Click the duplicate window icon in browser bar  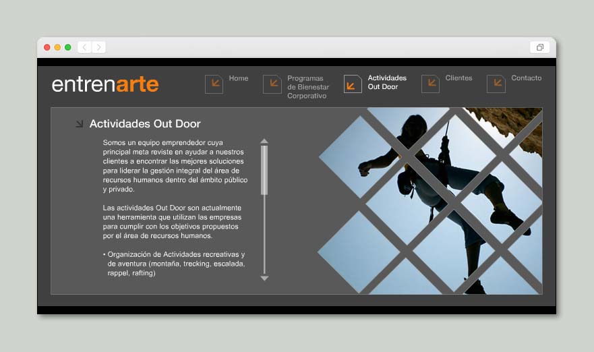click(540, 47)
